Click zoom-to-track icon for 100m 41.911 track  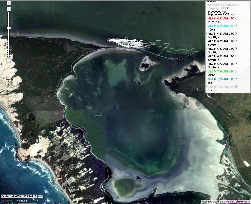[236, 26]
